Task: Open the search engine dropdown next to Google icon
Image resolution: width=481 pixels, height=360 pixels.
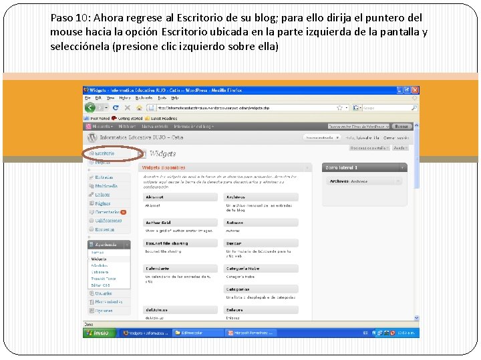Action: pyautogui.click(x=360, y=108)
